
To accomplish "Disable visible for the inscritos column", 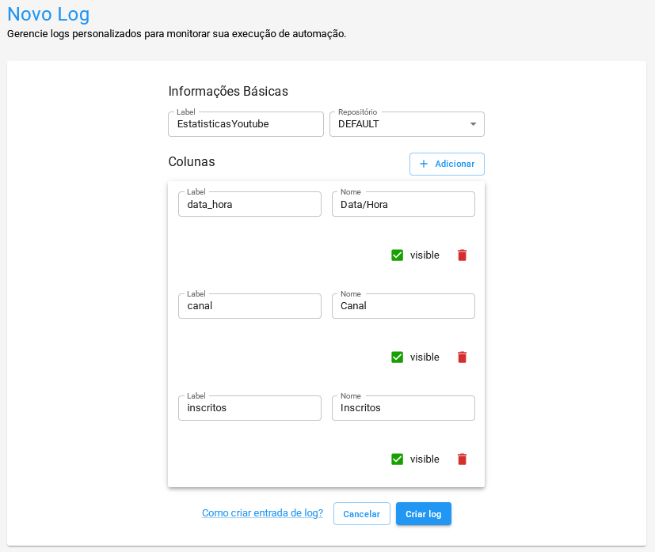I will click(x=397, y=459).
